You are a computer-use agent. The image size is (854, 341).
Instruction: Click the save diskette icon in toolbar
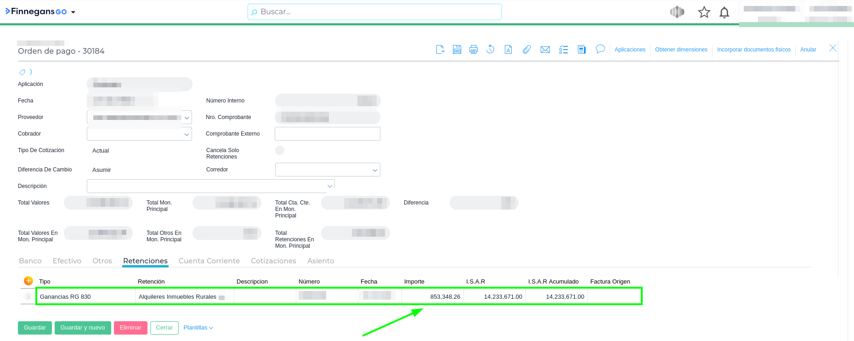[x=457, y=50]
